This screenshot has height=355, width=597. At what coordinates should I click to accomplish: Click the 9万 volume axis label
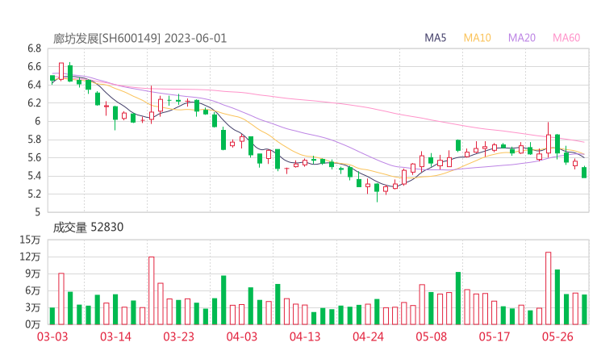pos(33,274)
